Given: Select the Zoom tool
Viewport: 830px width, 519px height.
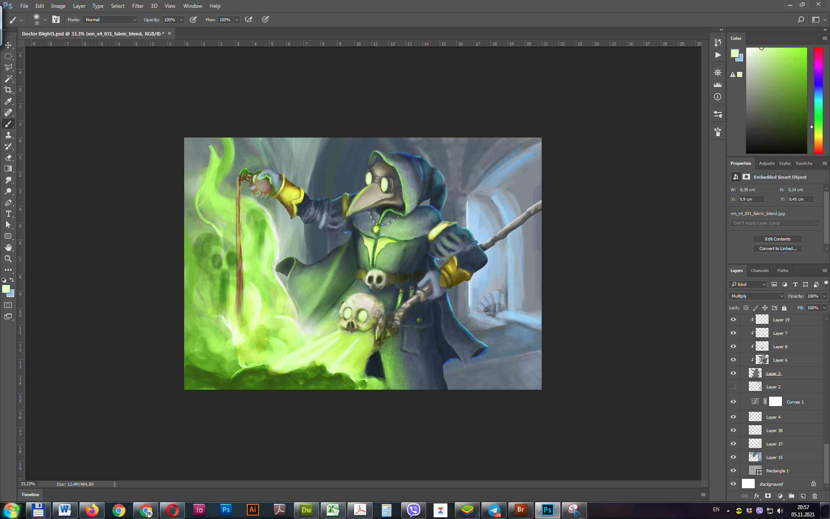Looking at the screenshot, I should click(x=8, y=259).
